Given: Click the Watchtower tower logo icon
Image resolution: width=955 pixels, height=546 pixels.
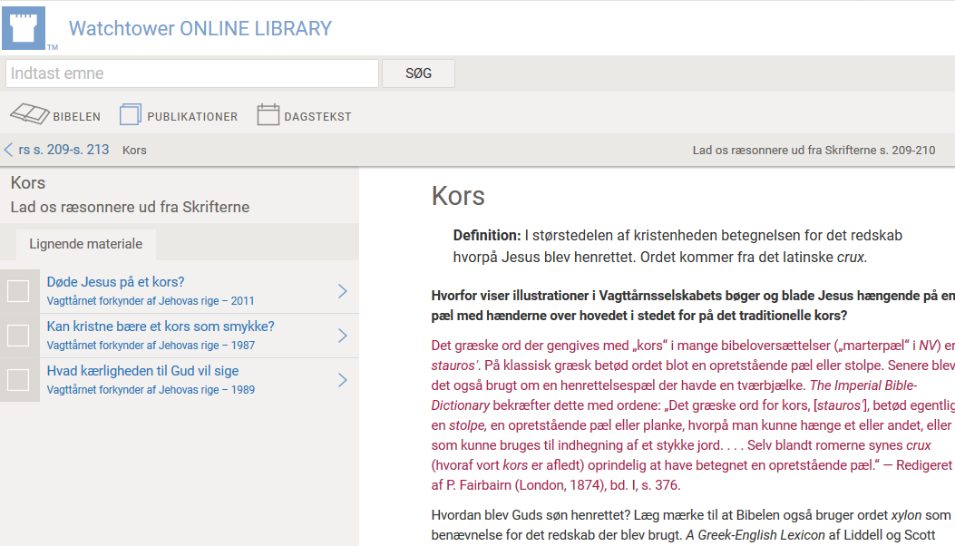Looking at the screenshot, I should 24,28.
